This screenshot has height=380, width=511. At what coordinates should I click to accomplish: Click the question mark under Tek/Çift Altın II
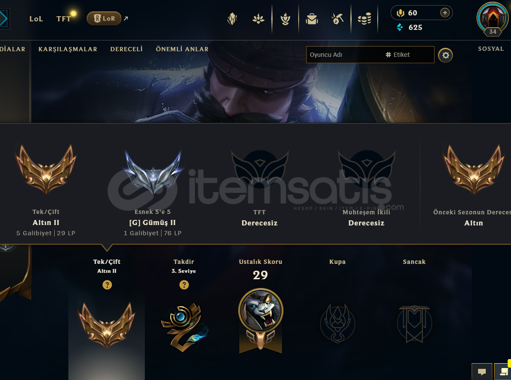[107, 285]
